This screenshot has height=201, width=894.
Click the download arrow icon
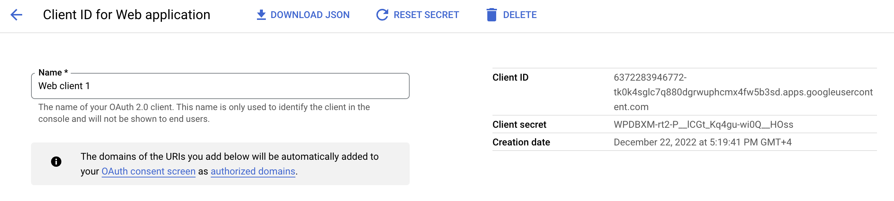[x=261, y=15]
